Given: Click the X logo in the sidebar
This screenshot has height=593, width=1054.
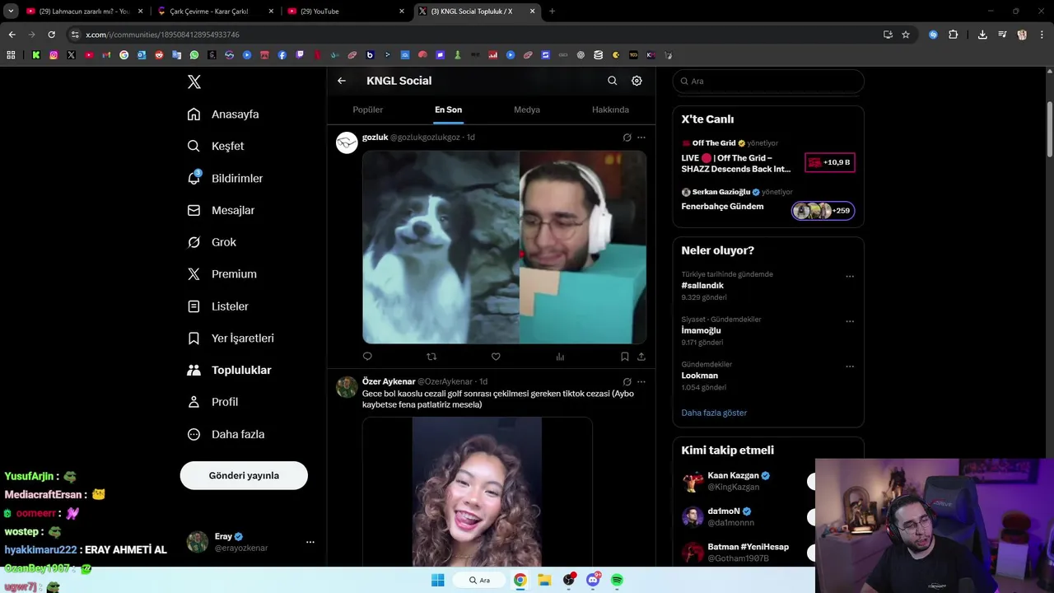Looking at the screenshot, I should pyautogui.click(x=194, y=82).
